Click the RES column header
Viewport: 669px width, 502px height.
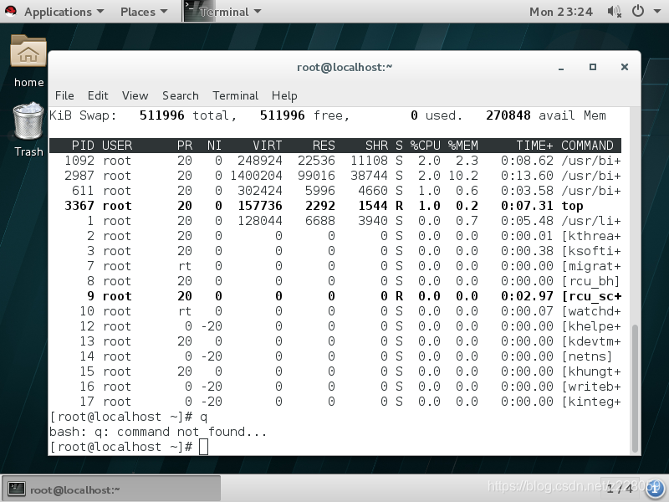(324, 146)
